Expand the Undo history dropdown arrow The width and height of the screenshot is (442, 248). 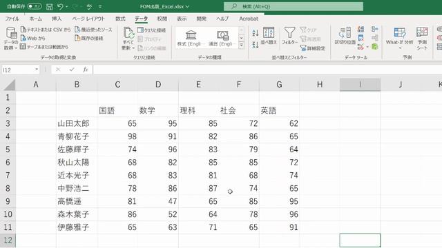67,6
